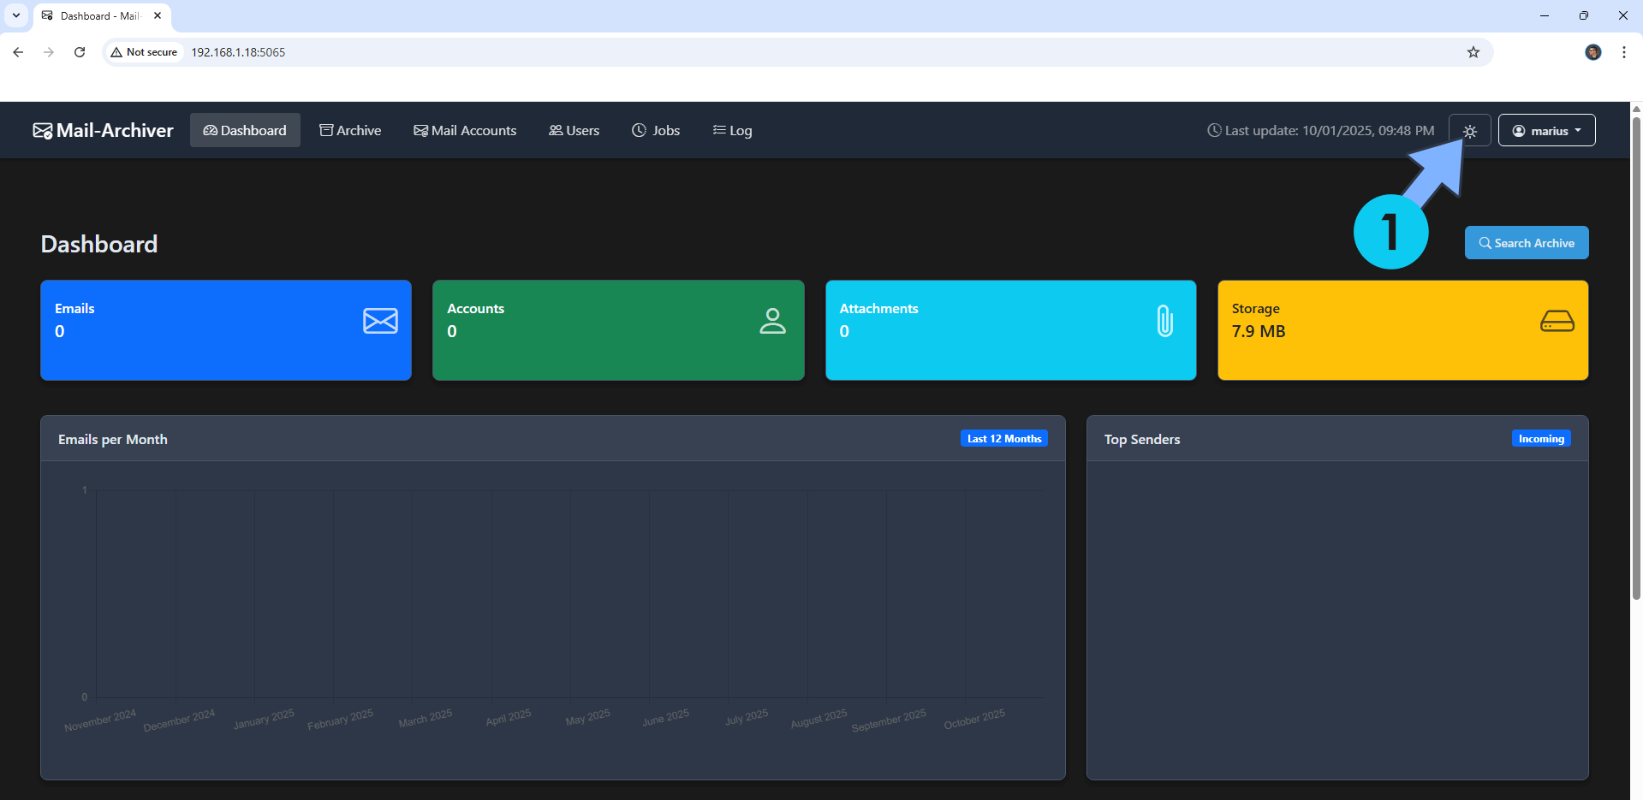This screenshot has height=800, width=1643.
Task: Click the Incoming badge in Top Senders
Action: coord(1540,439)
